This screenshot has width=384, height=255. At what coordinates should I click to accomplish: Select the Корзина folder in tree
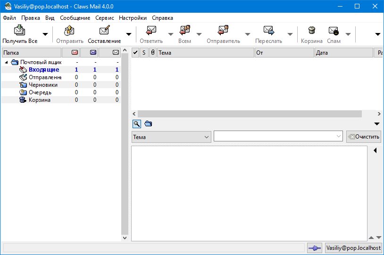tap(40, 100)
